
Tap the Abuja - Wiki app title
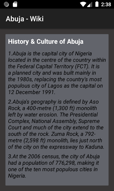pyautogui.click(x=25, y=19)
